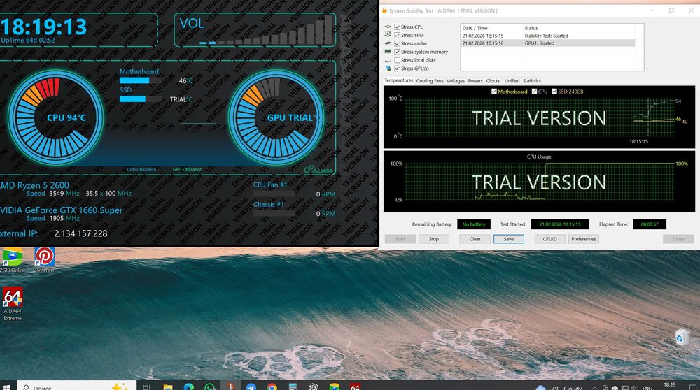Open the Unified tab
Screen dimensions: 700x390
pos(512,81)
